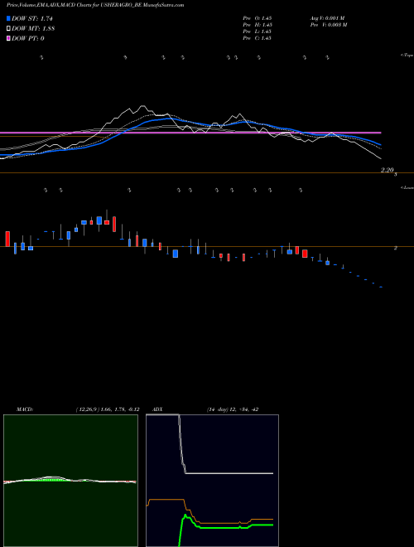Click the 'Pre L: 1.45' value
The image size is (414, 547).
pyautogui.click(x=258, y=31)
